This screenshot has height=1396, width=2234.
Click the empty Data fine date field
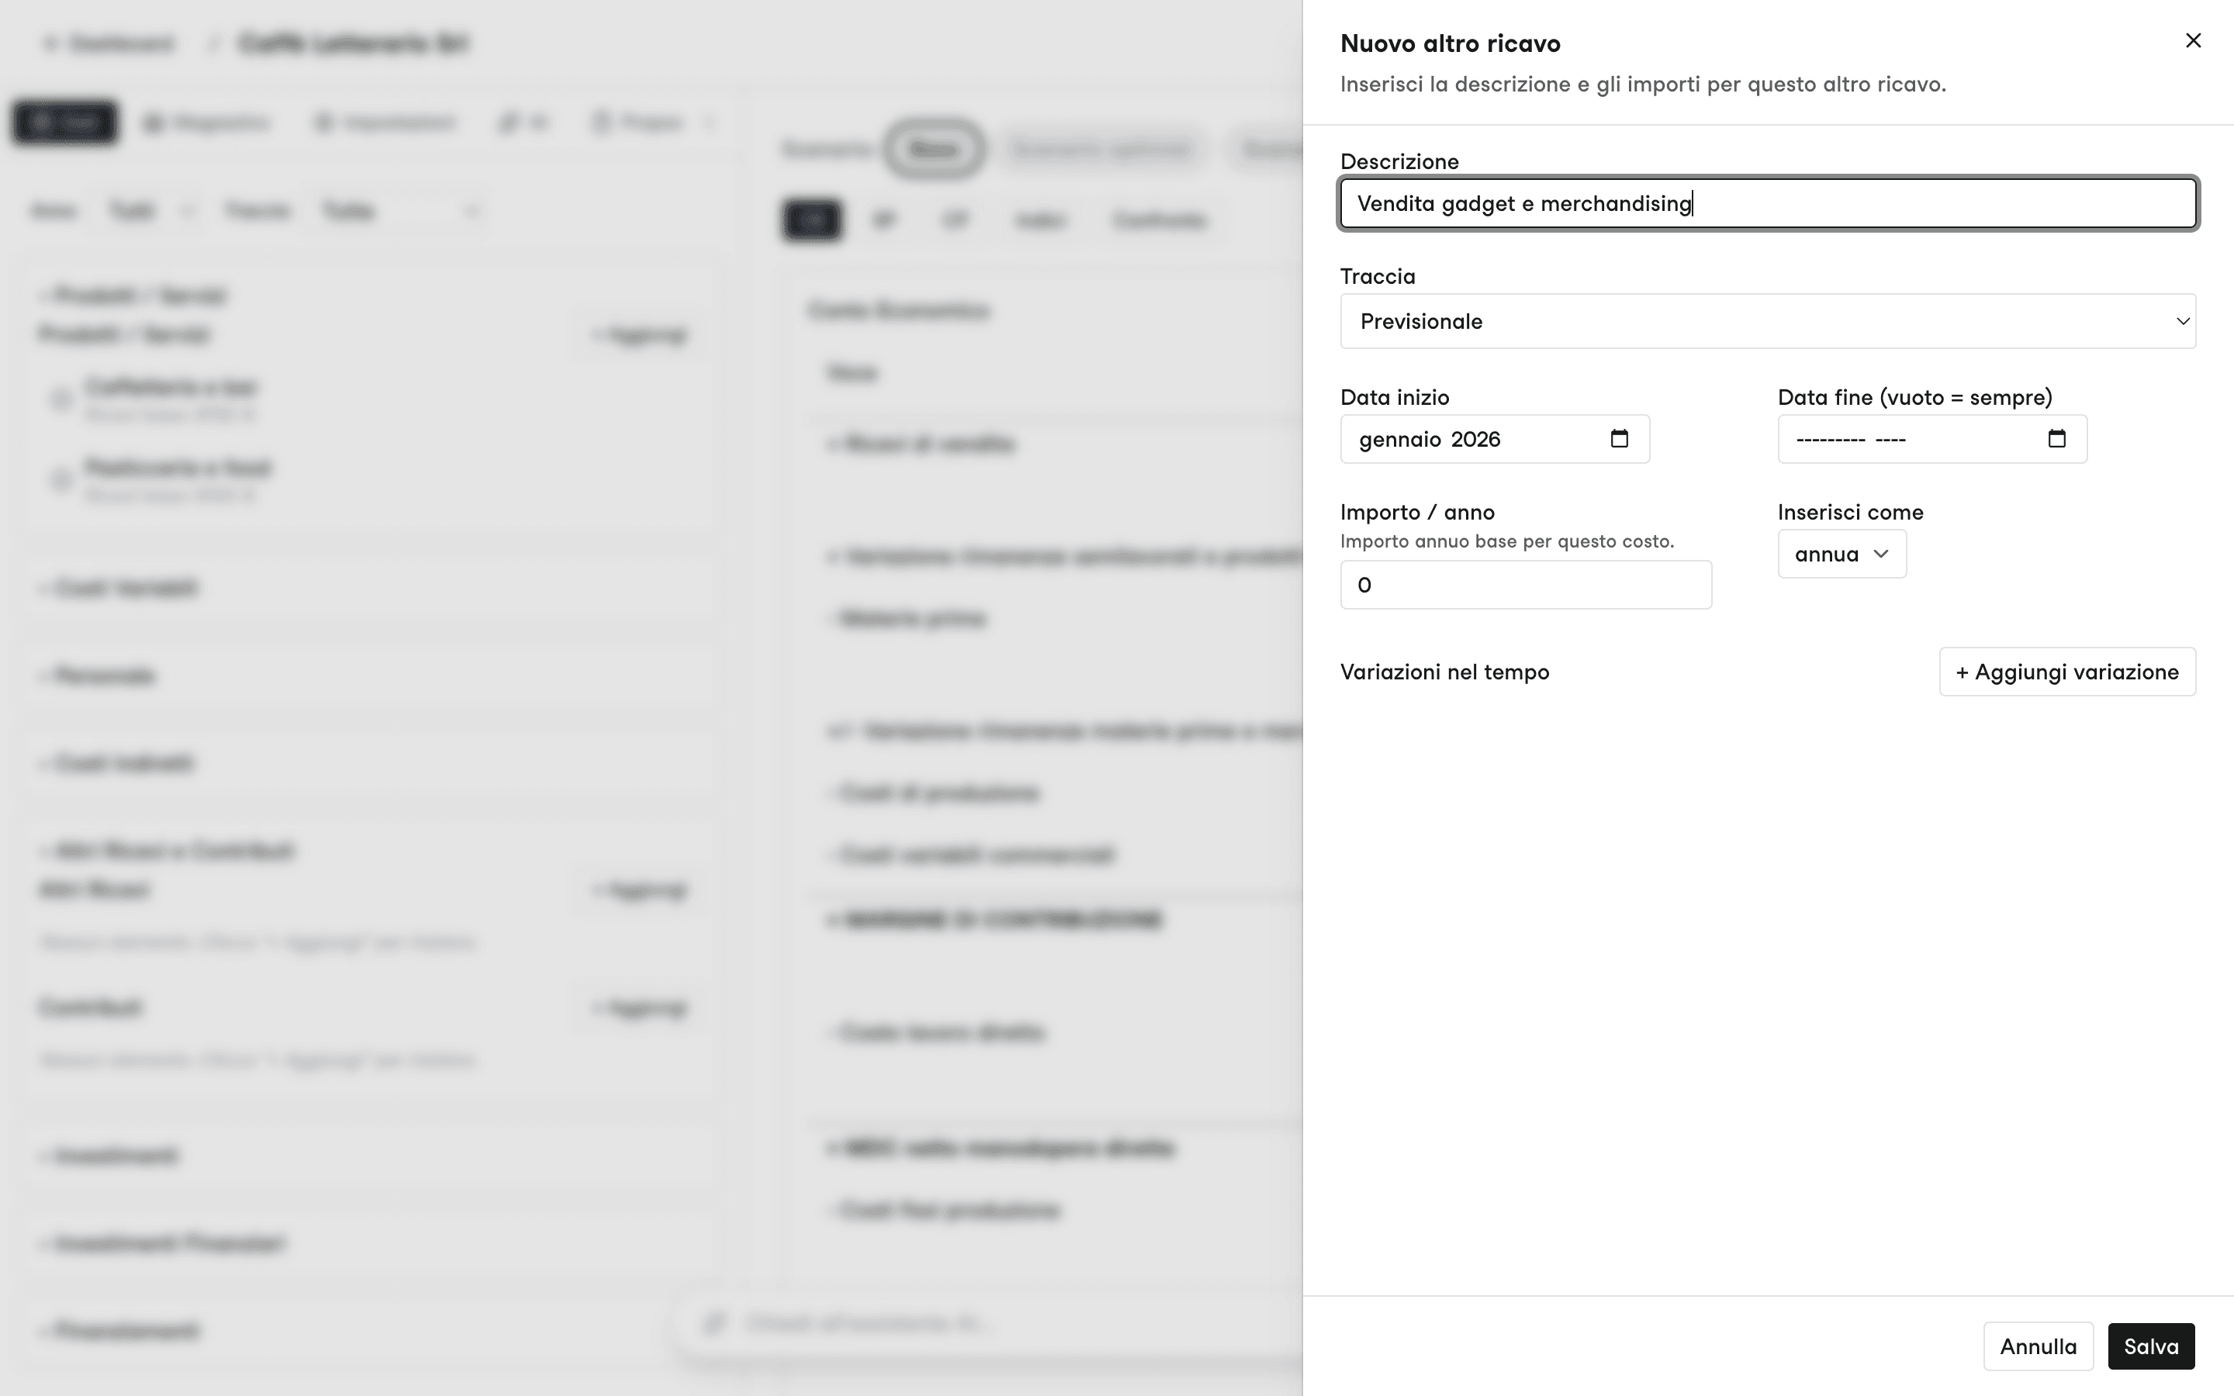(x=1931, y=438)
